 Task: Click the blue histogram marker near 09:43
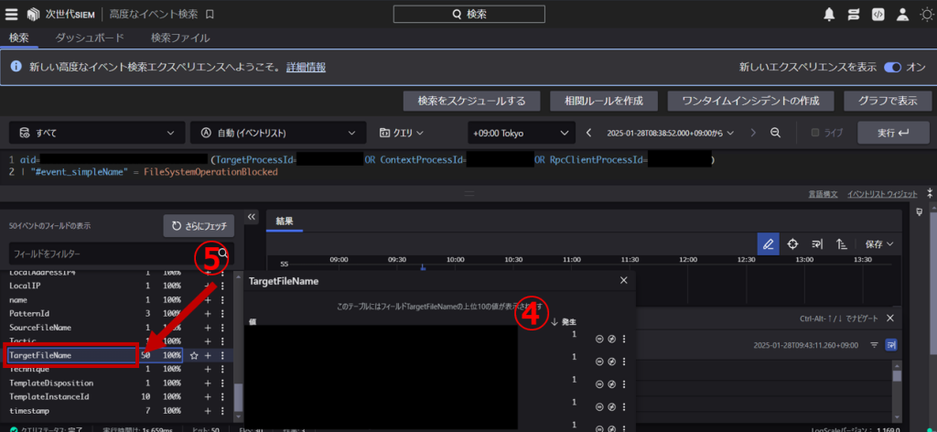423,267
